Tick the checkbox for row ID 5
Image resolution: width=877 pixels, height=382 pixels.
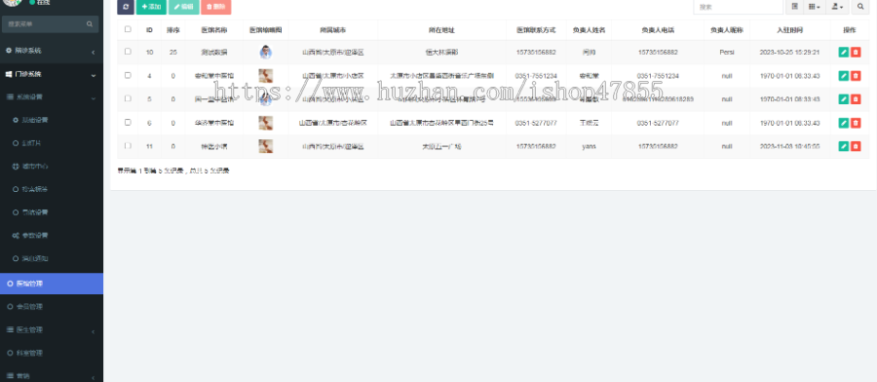coord(128,98)
